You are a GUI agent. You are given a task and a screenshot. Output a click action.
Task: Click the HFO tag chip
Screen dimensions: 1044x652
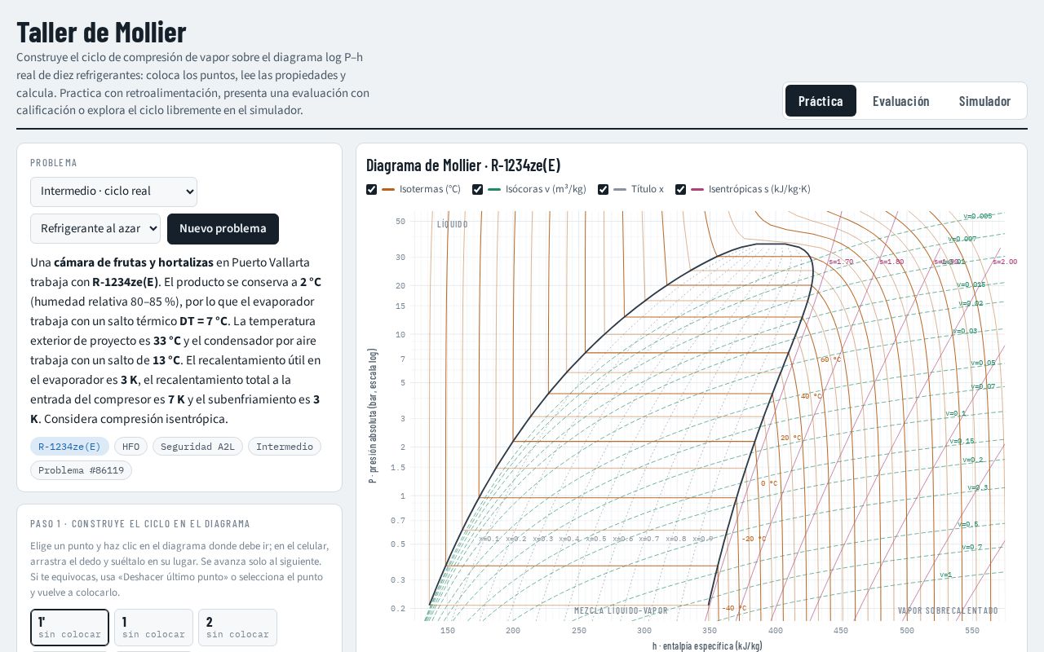(x=130, y=447)
